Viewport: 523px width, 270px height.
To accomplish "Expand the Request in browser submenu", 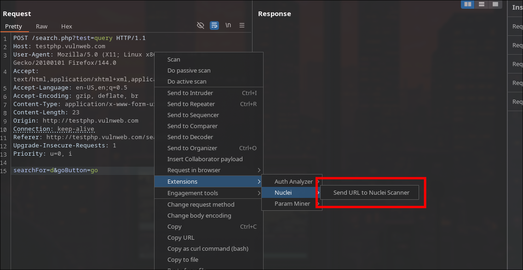I will [x=194, y=170].
